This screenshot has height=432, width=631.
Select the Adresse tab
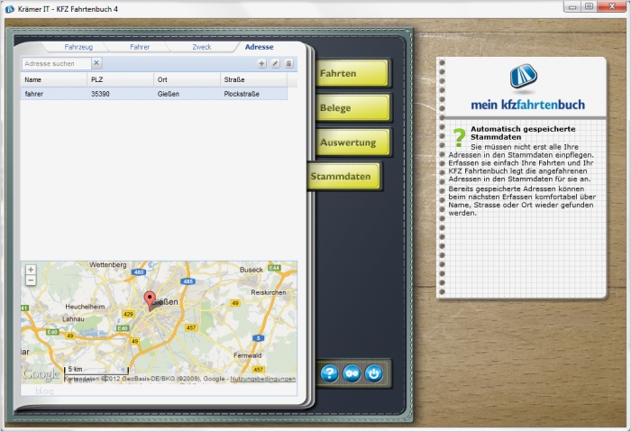(x=260, y=47)
